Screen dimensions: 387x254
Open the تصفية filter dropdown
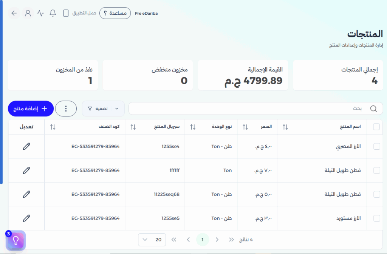pos(103,108)
